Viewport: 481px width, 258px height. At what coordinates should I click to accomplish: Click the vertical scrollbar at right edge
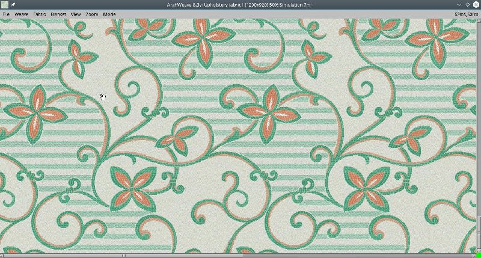tap(479, 135)
